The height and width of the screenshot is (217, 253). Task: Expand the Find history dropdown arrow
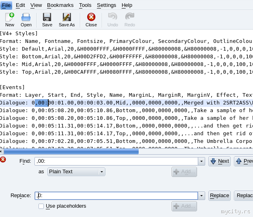(x=202, y=161)
